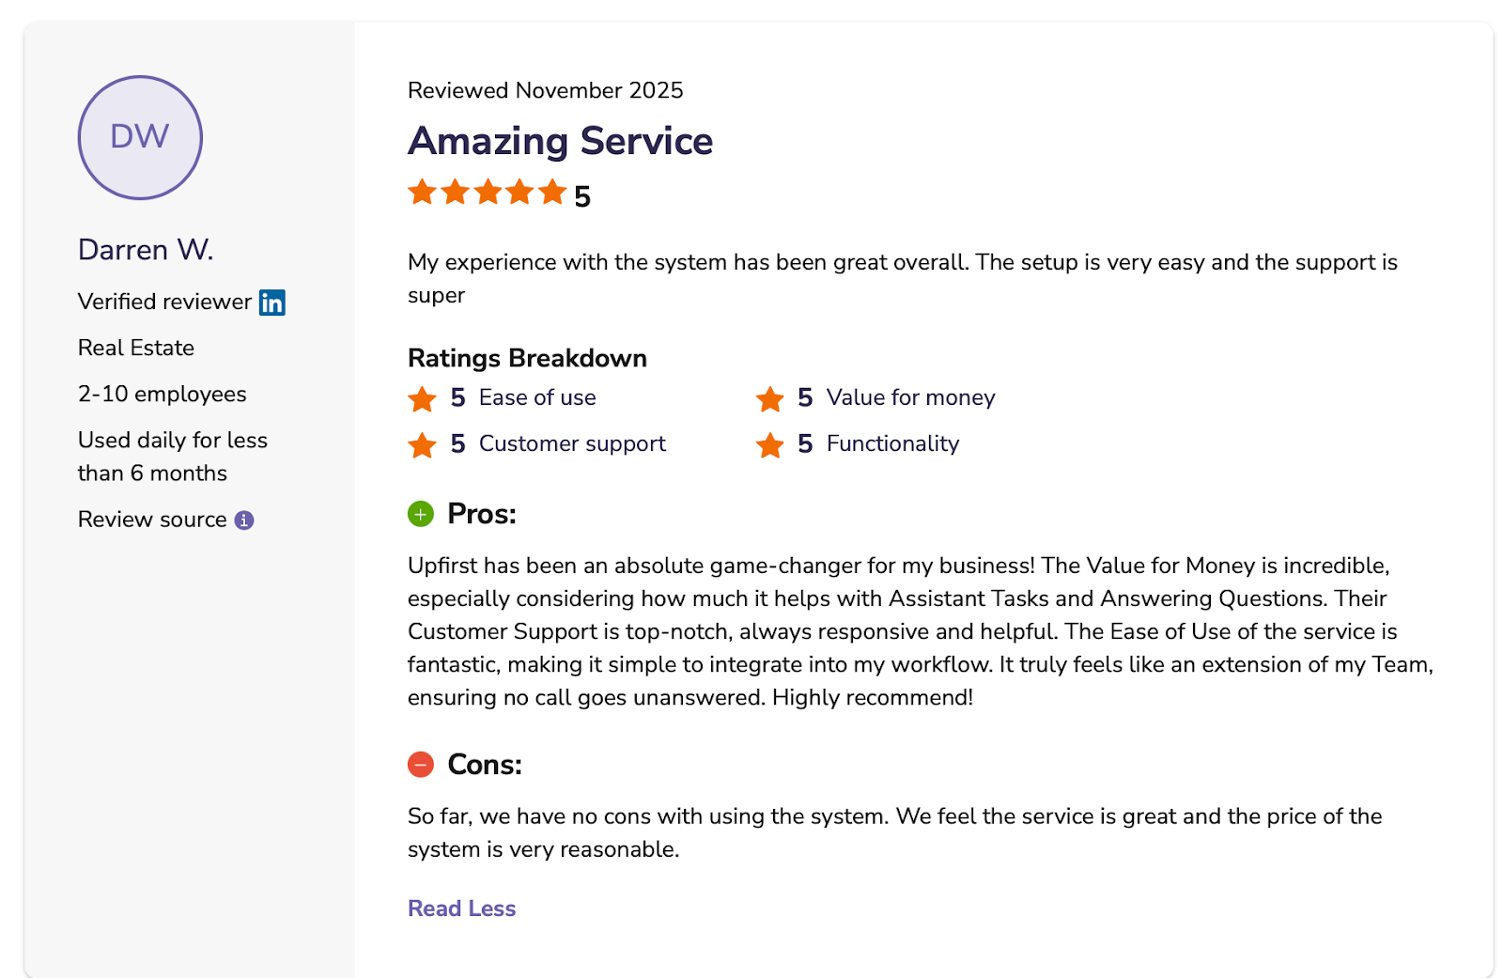Click the Amazing Service review title
The height and width of the screenshot is (978, 1503).
pyautogui.click(x=560, y=141)
